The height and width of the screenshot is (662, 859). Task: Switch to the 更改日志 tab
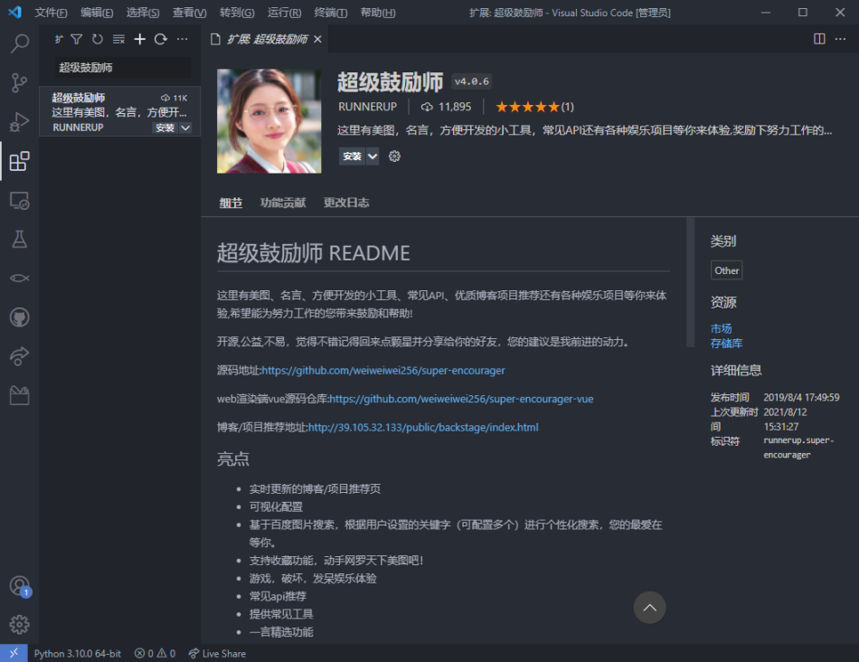(x=346, y=203)
